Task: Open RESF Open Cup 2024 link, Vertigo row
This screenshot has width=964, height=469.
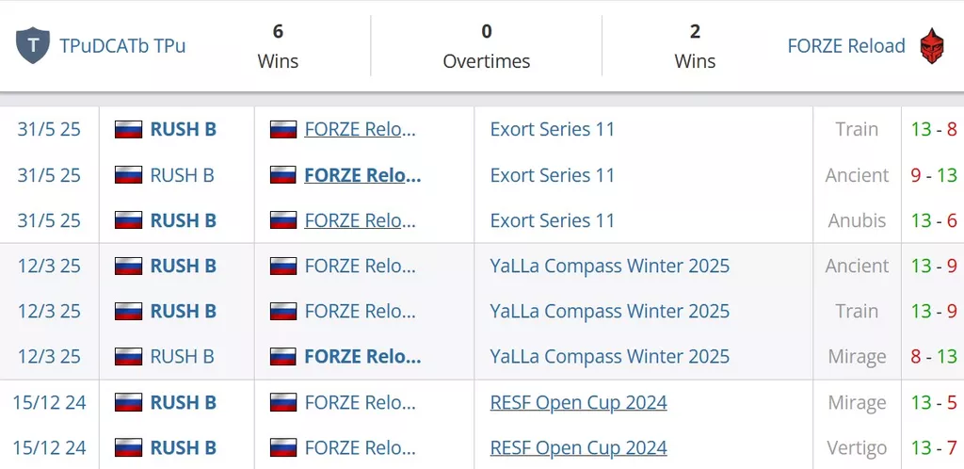Action: 579,447
